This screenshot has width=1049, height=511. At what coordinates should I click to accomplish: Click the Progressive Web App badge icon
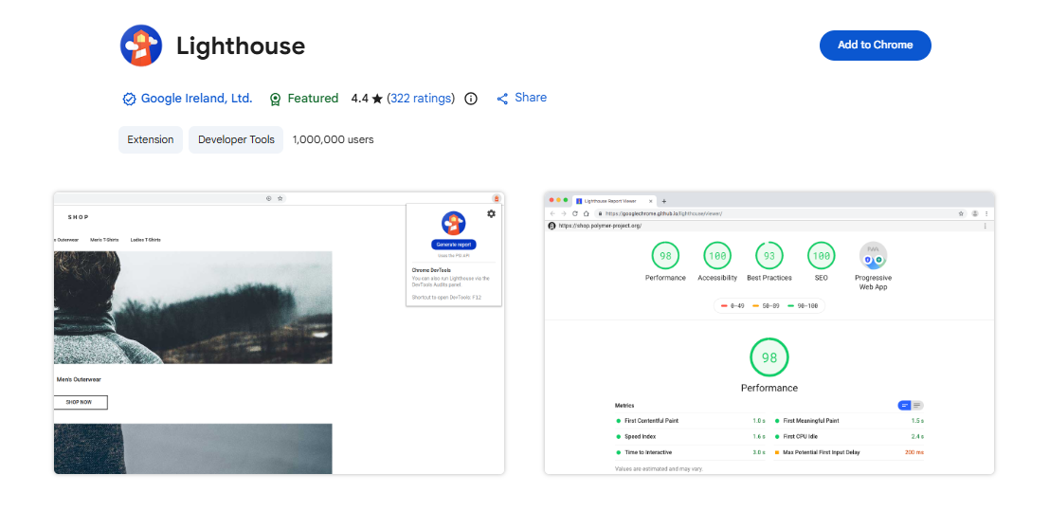tap(873, 256)
